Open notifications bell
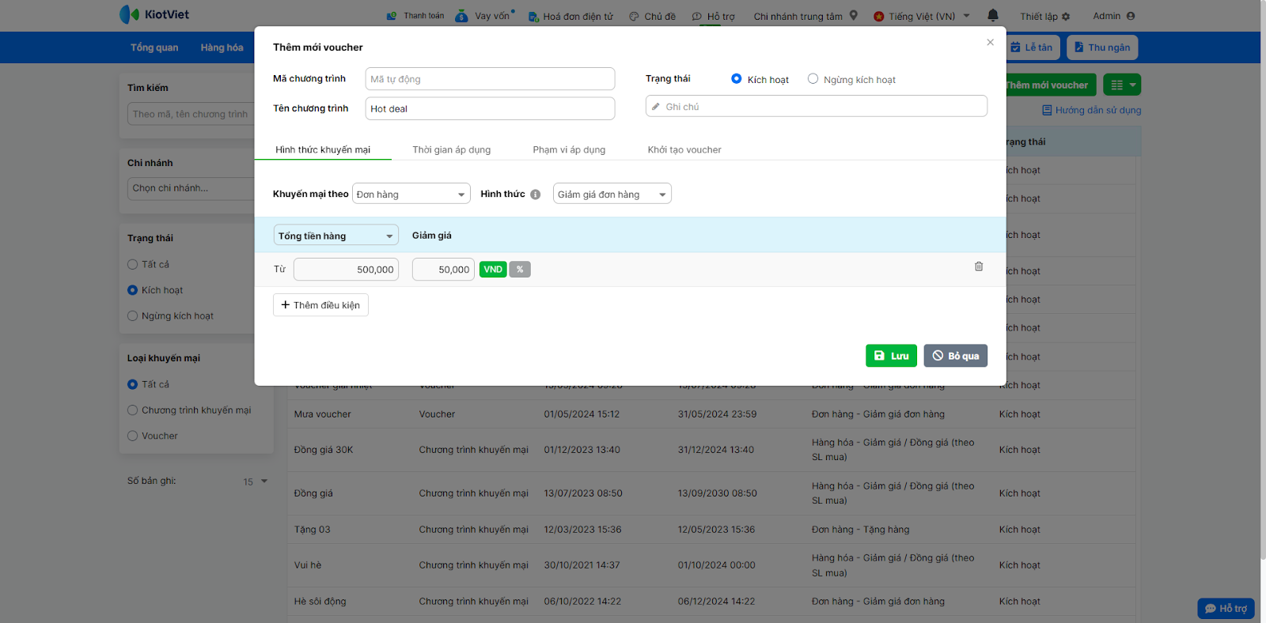 (x=993, y=15)
